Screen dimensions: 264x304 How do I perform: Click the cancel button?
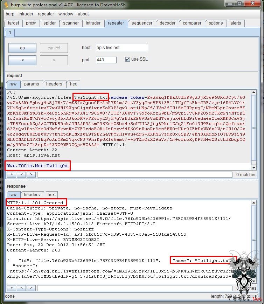point(54,48)
